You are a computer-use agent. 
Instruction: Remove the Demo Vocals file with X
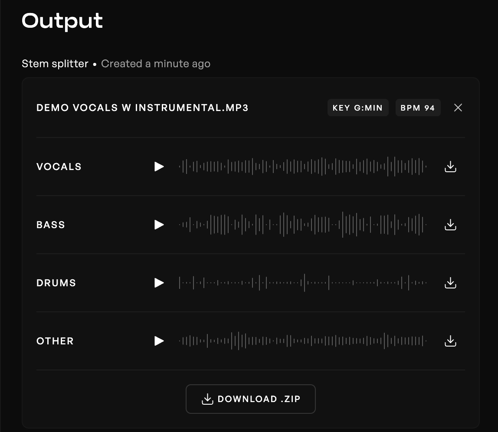[458, 108]
